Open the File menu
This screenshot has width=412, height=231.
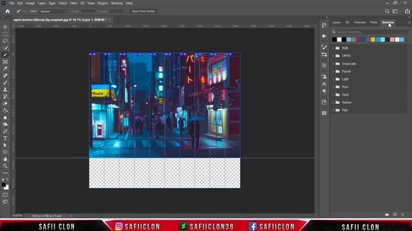tap(12, 3)
